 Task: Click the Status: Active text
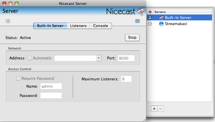(18, 38)
